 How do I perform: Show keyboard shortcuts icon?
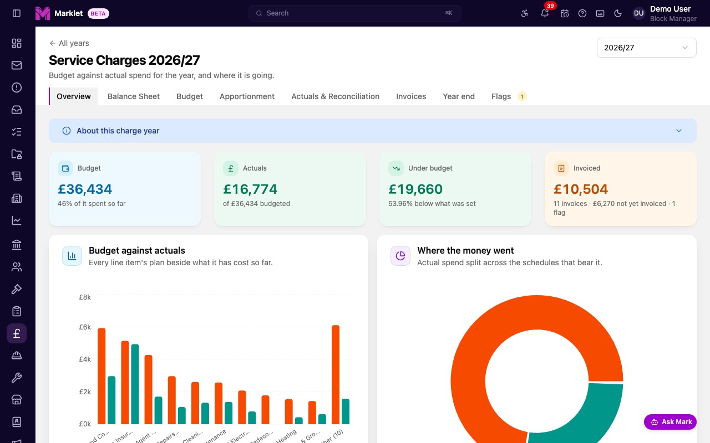pos(600,13)
